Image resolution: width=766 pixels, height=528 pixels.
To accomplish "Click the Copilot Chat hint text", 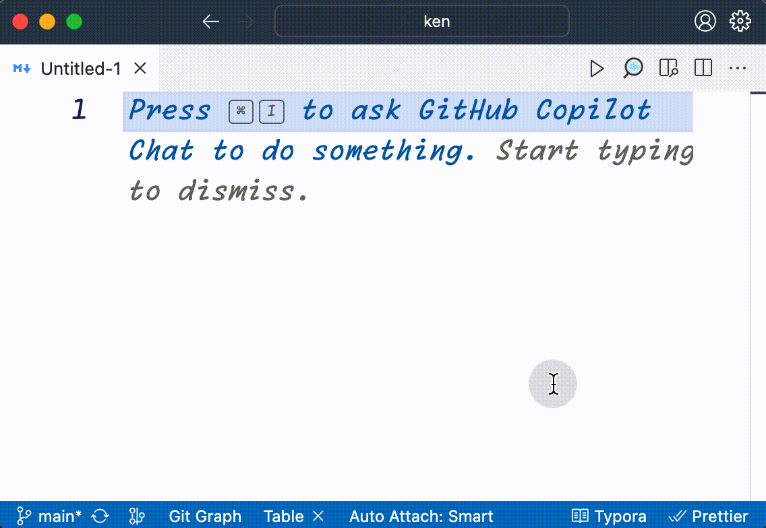I will click(x=389, y=130).
